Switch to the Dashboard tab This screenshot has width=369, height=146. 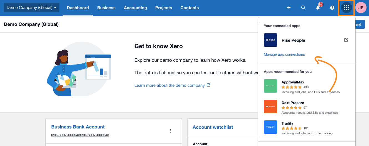click(x=78, y=8)
